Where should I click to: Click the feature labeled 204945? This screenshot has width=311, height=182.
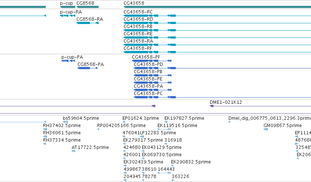pyautogui.click(x=132, y=177)
